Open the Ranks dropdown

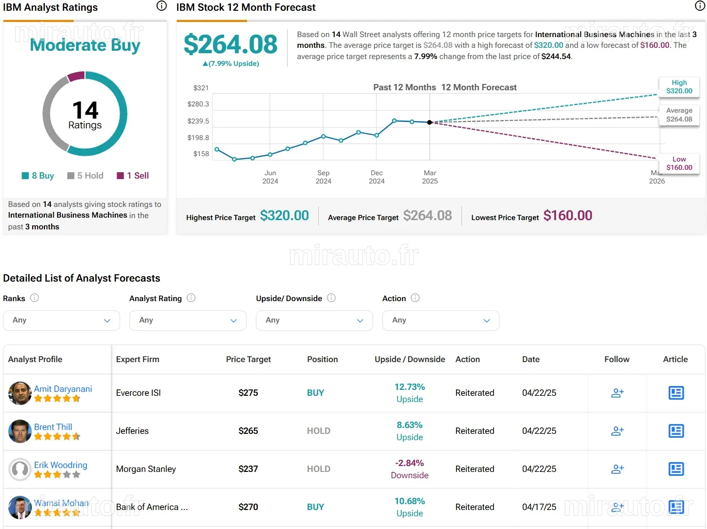tap(62, 321)
